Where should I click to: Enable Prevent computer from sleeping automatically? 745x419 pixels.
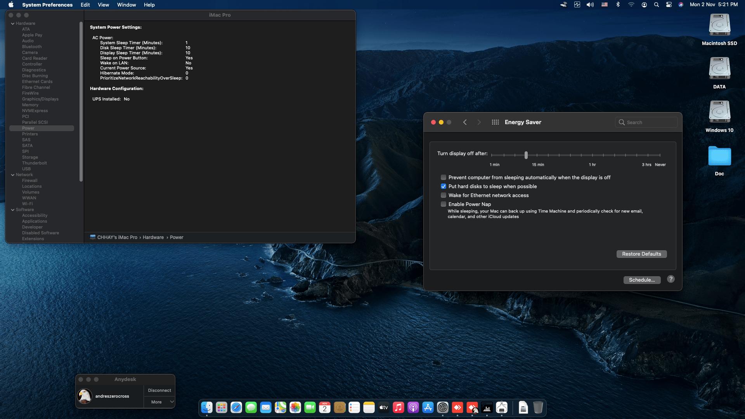[444, 177]
